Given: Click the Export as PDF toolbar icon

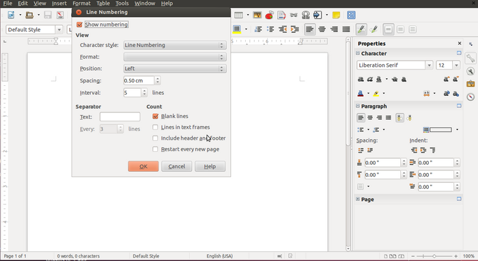Looking at the screenshot, I should pyautogui.click(x=60, y=15).
